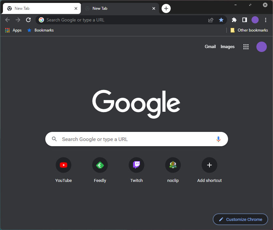Open the Other bookmarks folder
The height and width of the screenshot is (230, 273).
click(249, 30)
